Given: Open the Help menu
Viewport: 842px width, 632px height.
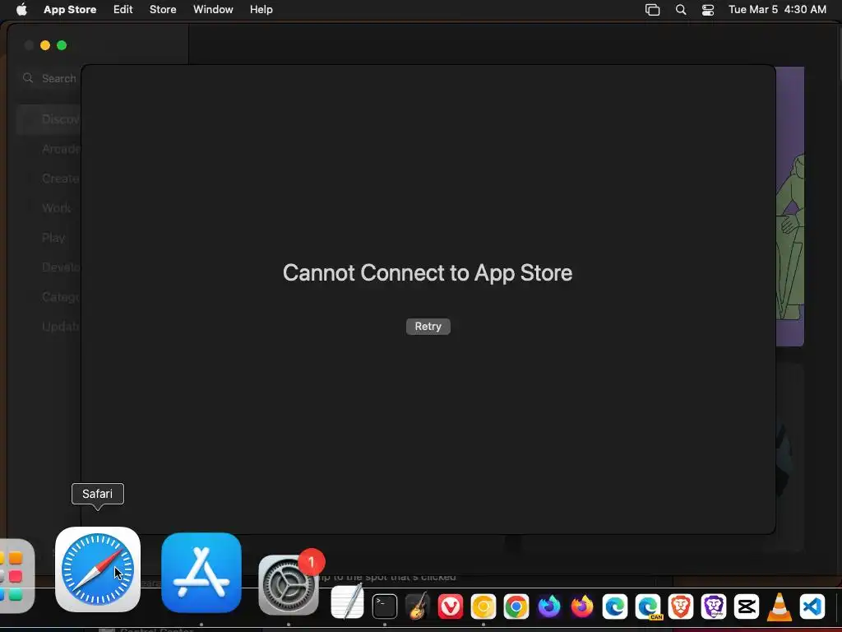Looking at the screenshot, I should coord(261,10).
